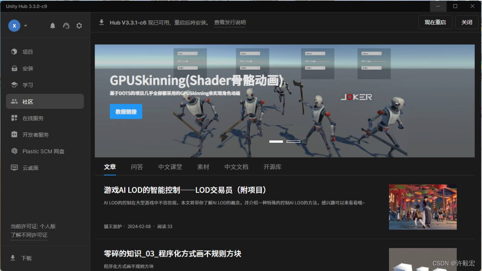Switch to 问答 tab
The image size is (482, 271).
[x=137, y=167]
